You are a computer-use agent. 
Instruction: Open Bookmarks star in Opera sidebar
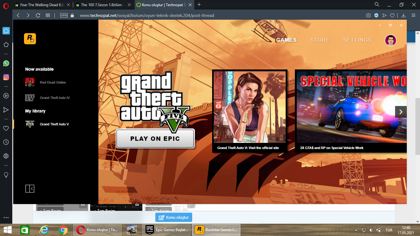click(6, 45)
